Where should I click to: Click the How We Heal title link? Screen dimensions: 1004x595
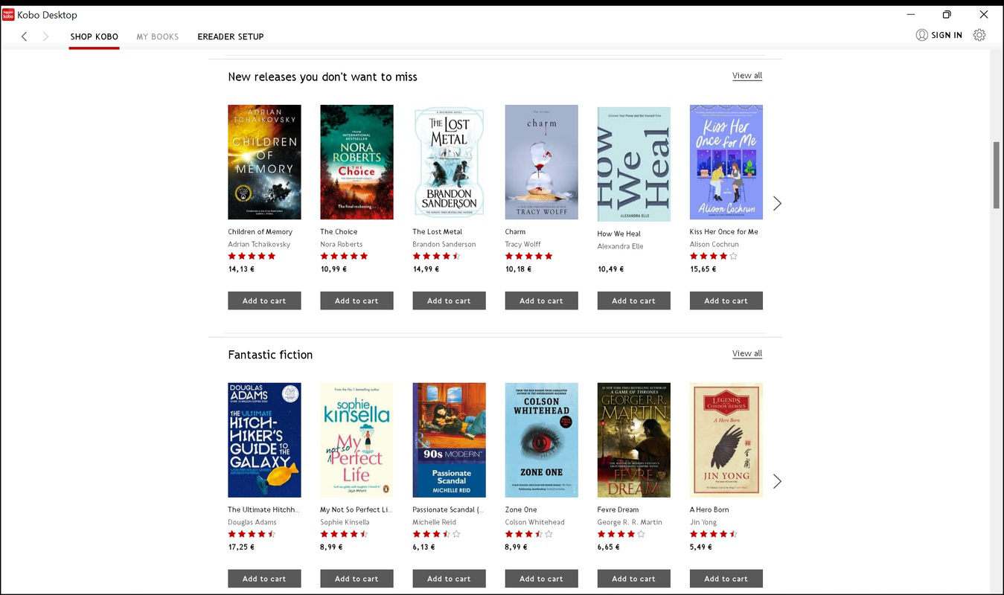pos(618,234)
